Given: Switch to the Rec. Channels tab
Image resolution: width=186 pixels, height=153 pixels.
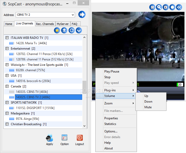Looking at the screenshot, I should click(45, 24).
